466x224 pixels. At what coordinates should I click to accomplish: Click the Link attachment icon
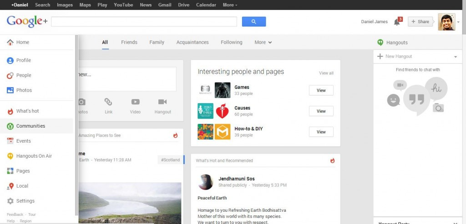click(108, 102)
